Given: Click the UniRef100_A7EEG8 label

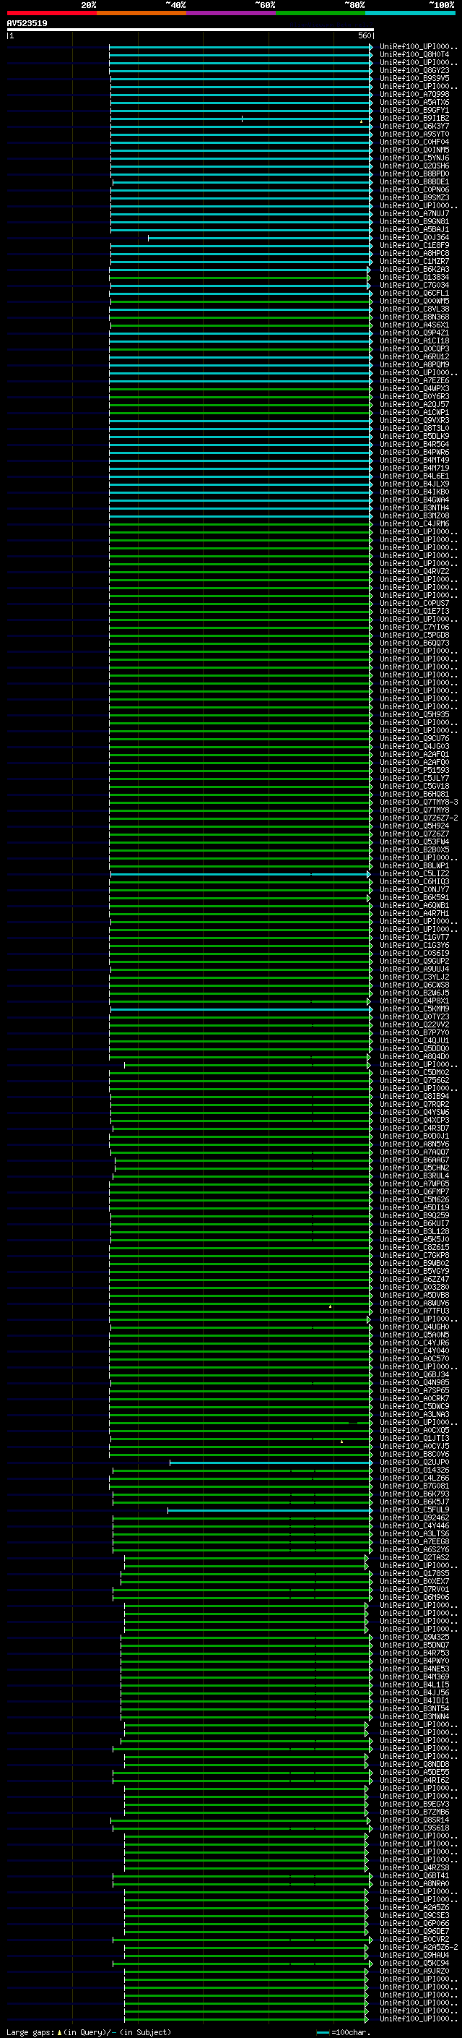Looking at the screenshot, I should pyautogui.click(x=414, y=1541).
